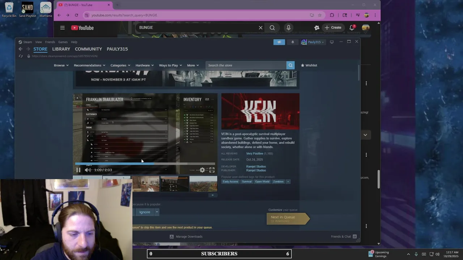
Task: Open the Wishlist link
Action: click(309, 65)
